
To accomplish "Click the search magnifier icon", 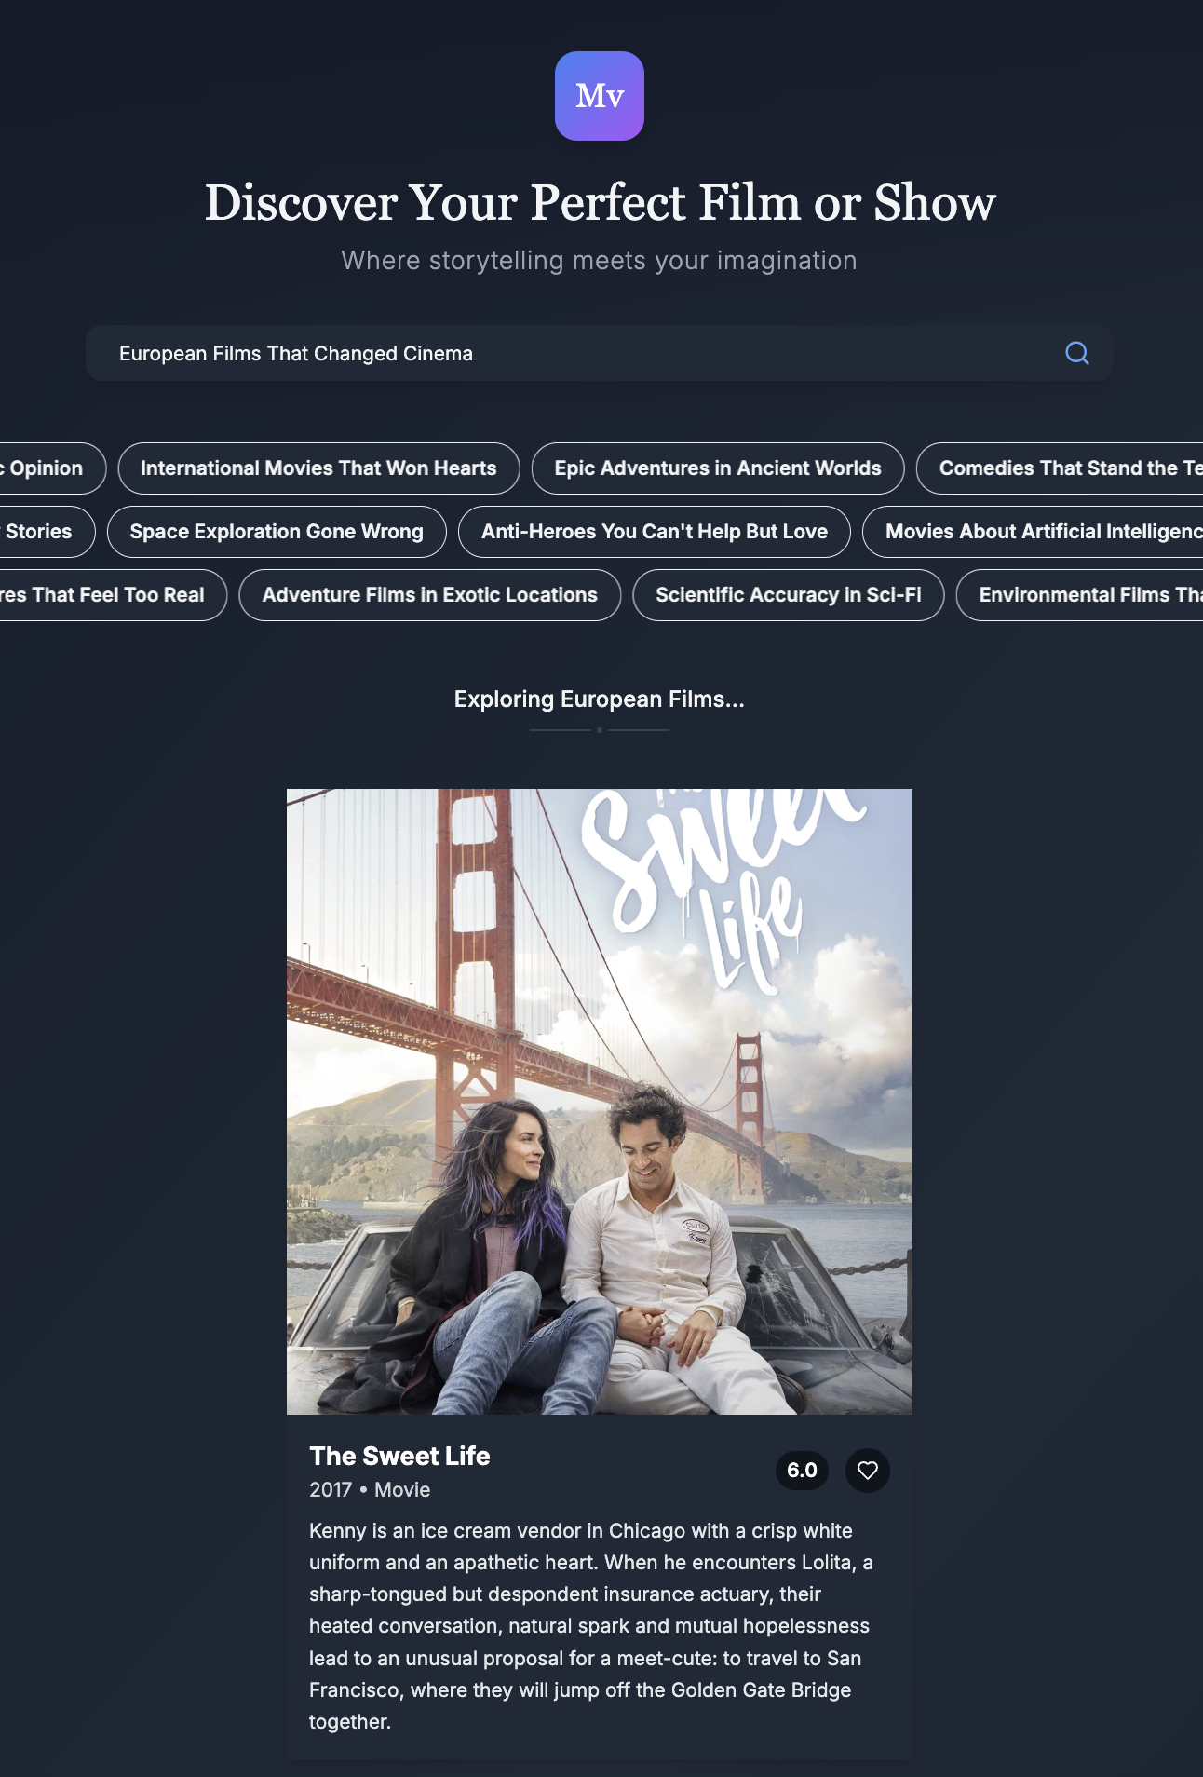I will [x=1077, y=353].
